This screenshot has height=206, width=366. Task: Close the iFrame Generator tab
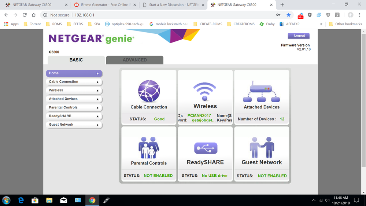click(135, 5)
